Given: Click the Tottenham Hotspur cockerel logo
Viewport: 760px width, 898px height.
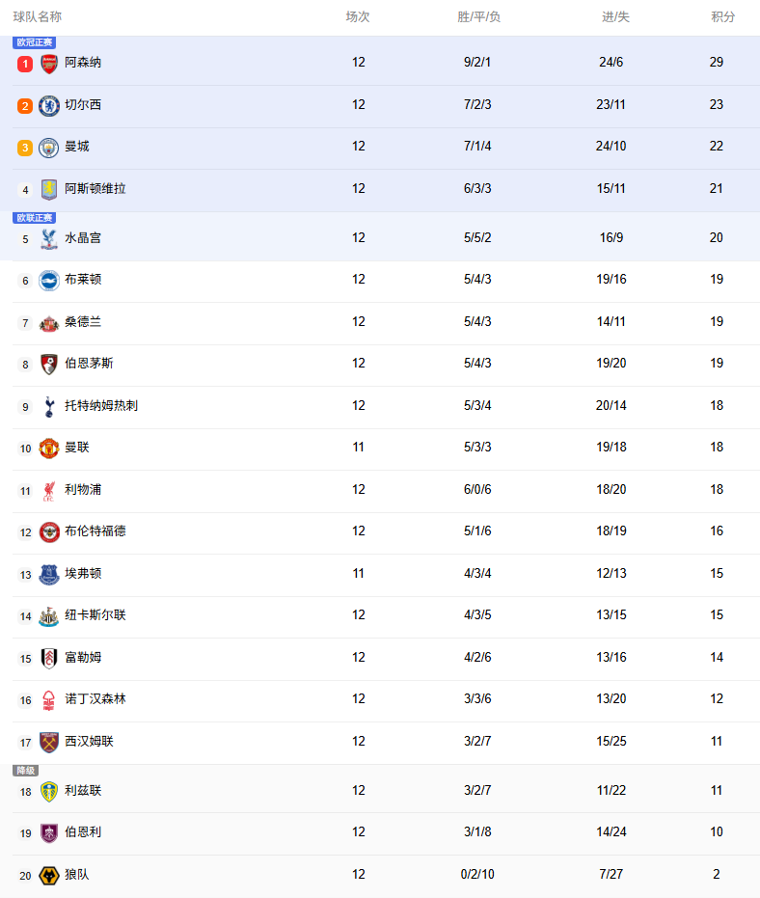Looking at the screenshot, I should [49, 406].
